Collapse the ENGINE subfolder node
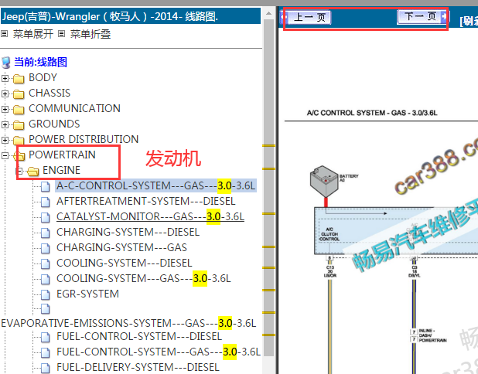478x374 pixels. (19, 171)
